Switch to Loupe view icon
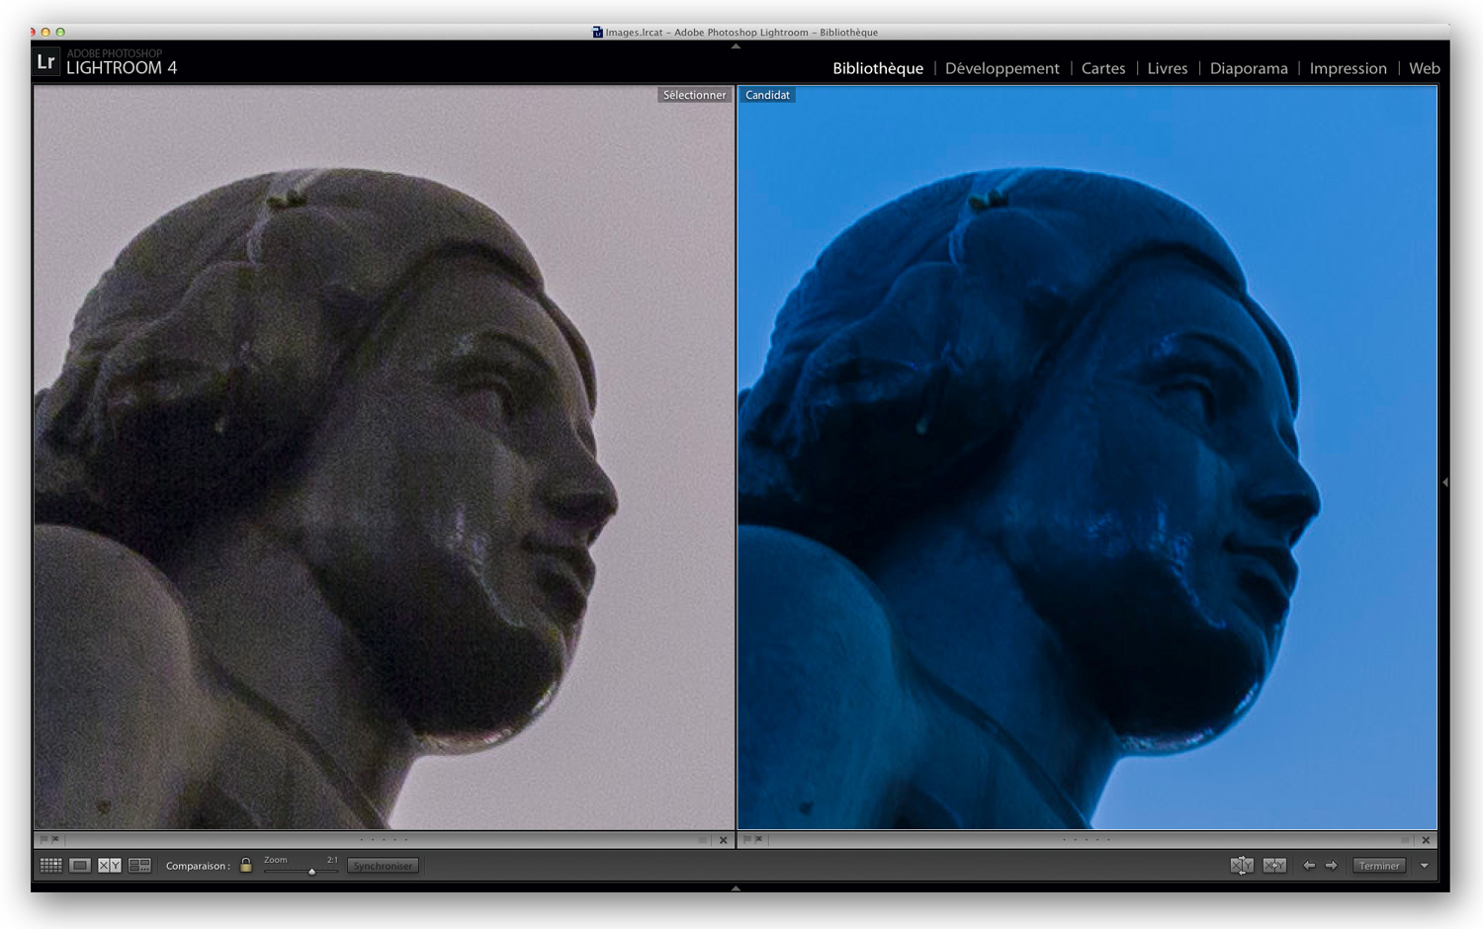This screenshot has height=929, width=1483. [80, 866]
